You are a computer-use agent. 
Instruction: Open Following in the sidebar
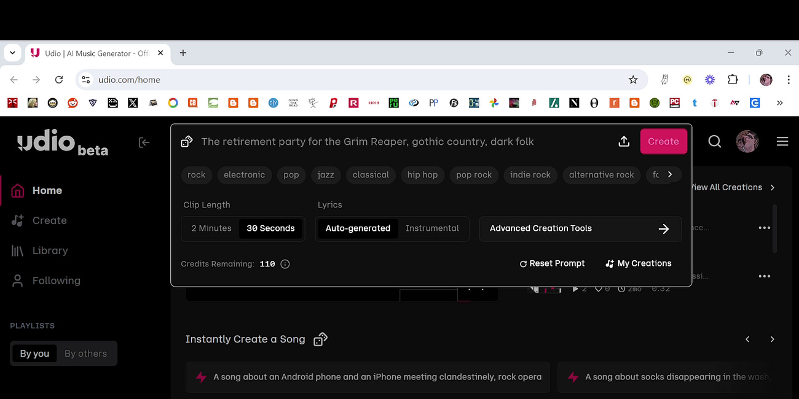[x=45, y=281]
